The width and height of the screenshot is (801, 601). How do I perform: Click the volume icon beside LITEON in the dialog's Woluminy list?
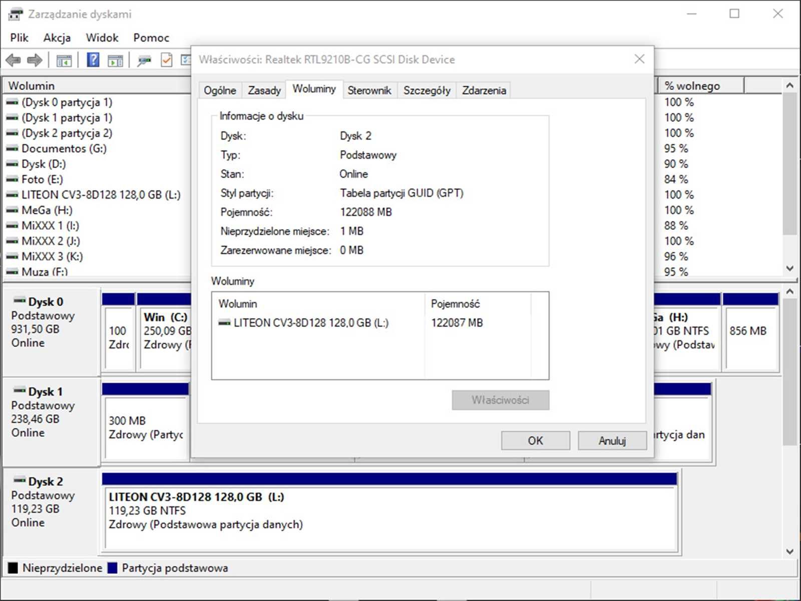click(x=224, y=323)
